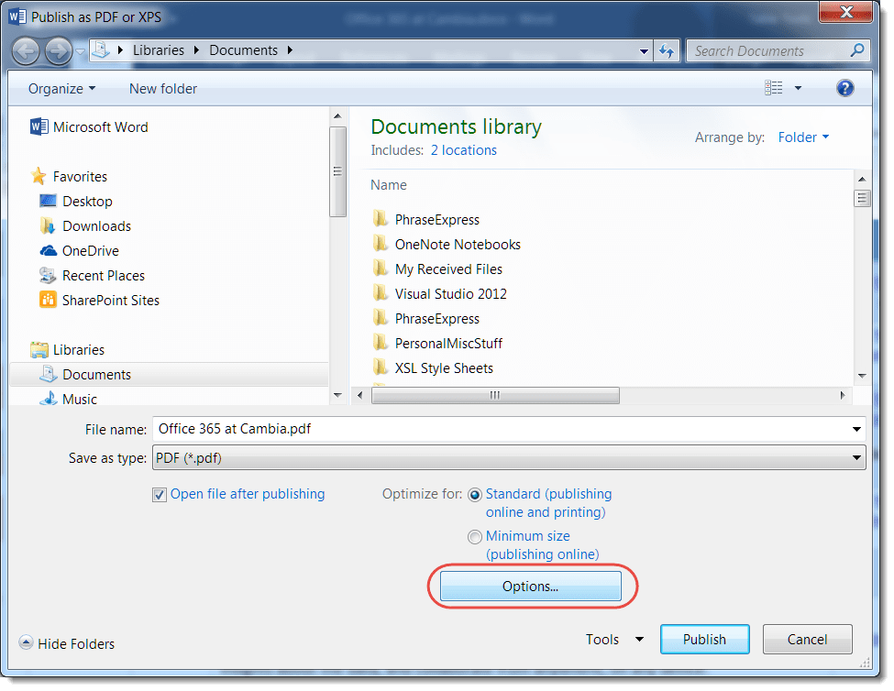Open the Arrange by Folder dropdown
Screen dimensions: 894x691
point(803,137)
